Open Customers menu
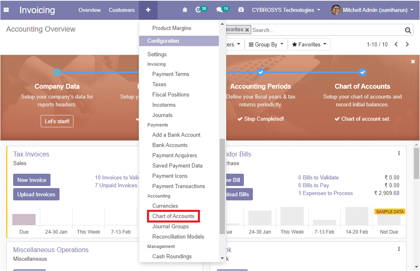The height and width of the screenshot is (271, 420). [122, 10]
